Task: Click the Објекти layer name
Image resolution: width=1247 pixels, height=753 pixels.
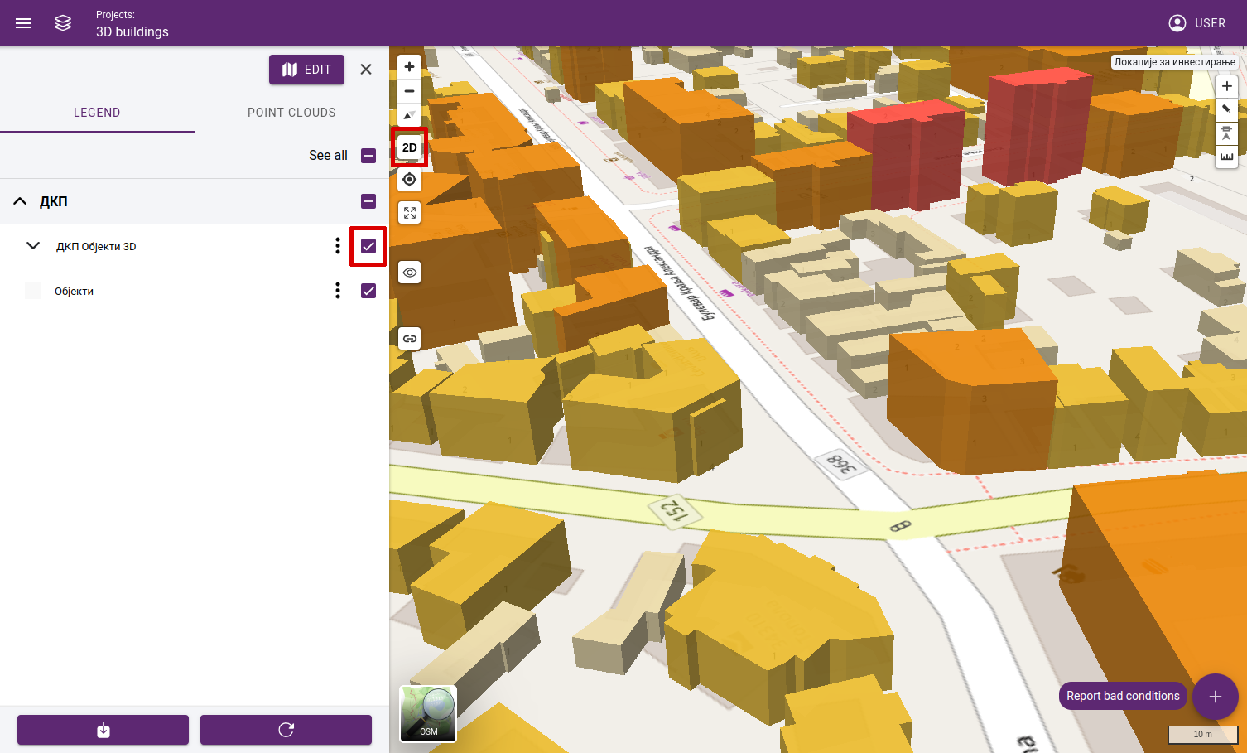Action: [74, 291]
